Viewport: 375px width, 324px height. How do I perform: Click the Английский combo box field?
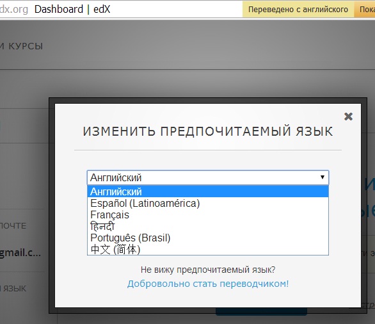tap(208, 177)
